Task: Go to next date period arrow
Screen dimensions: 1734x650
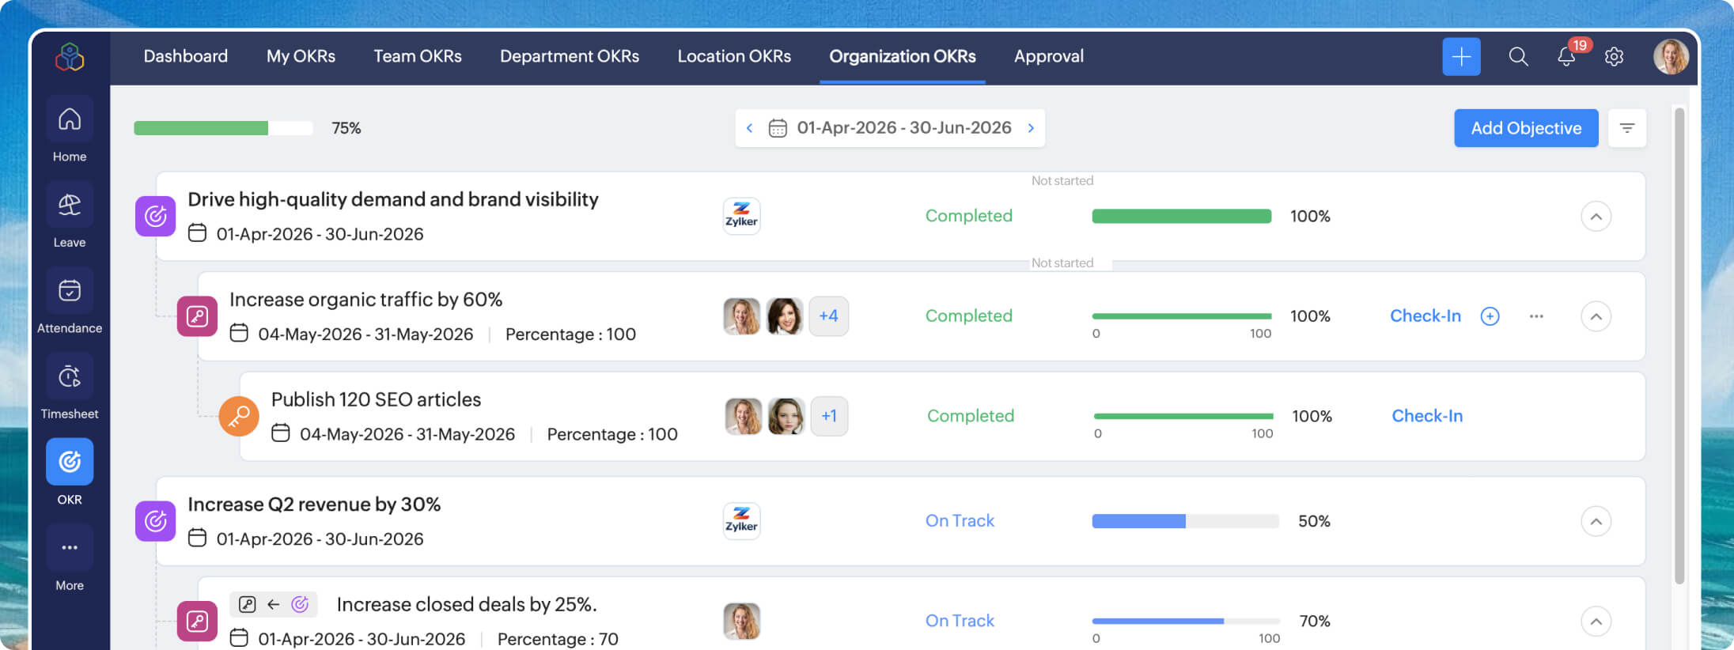Action: click(x=1031, y=128)
